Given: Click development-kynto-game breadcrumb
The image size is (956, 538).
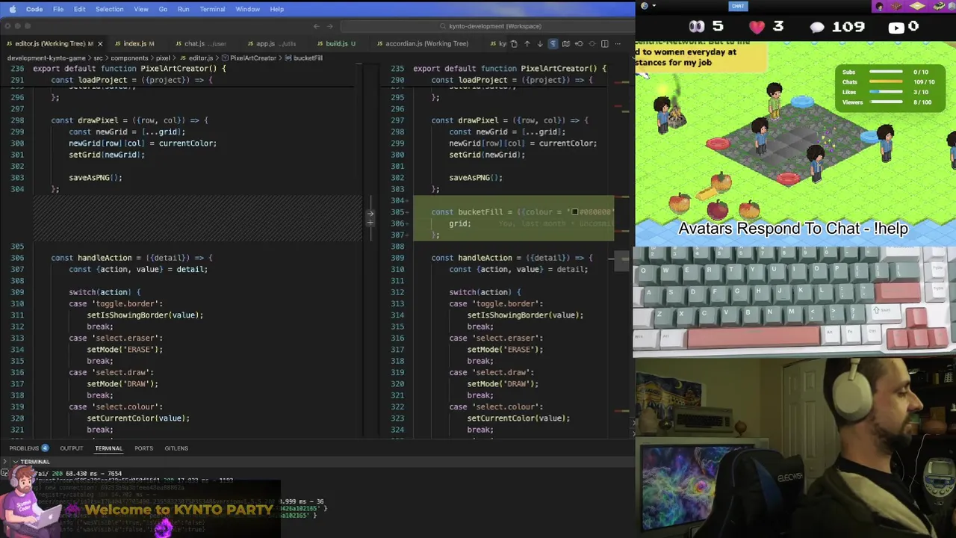Looking at the screenshot, I should 45,58.
